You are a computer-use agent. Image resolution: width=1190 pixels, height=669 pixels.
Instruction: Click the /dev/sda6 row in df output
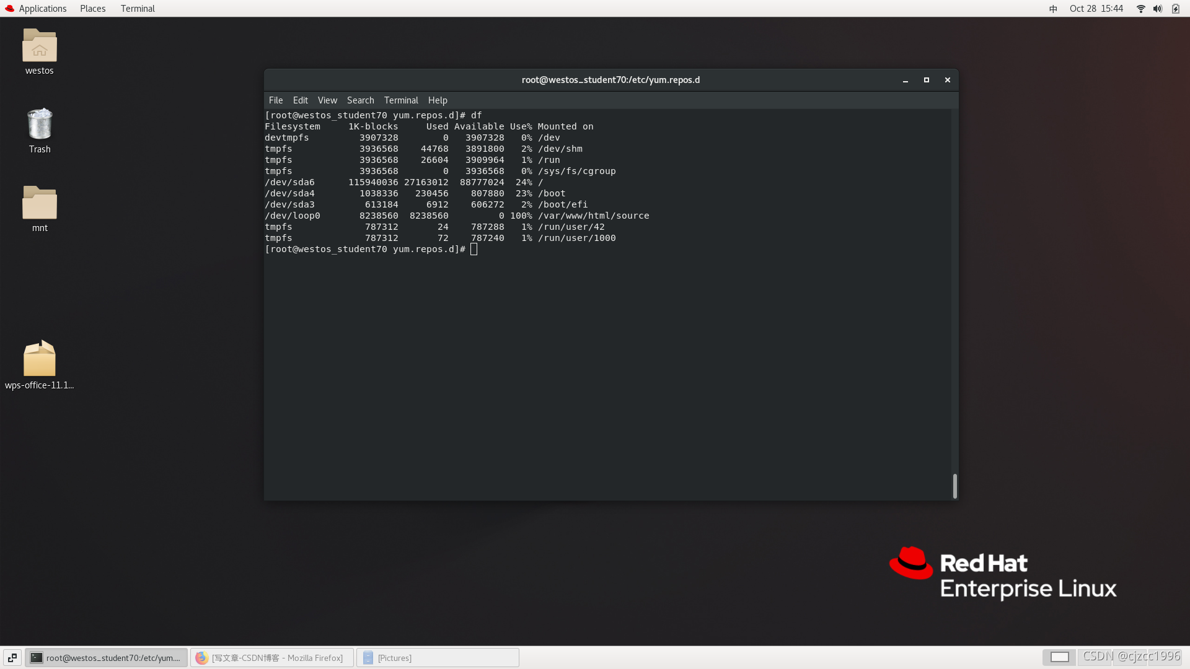pos(403,182)
